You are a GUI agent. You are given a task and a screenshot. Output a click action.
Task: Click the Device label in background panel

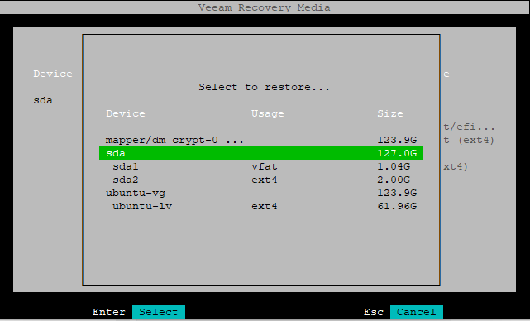point(53,74)
